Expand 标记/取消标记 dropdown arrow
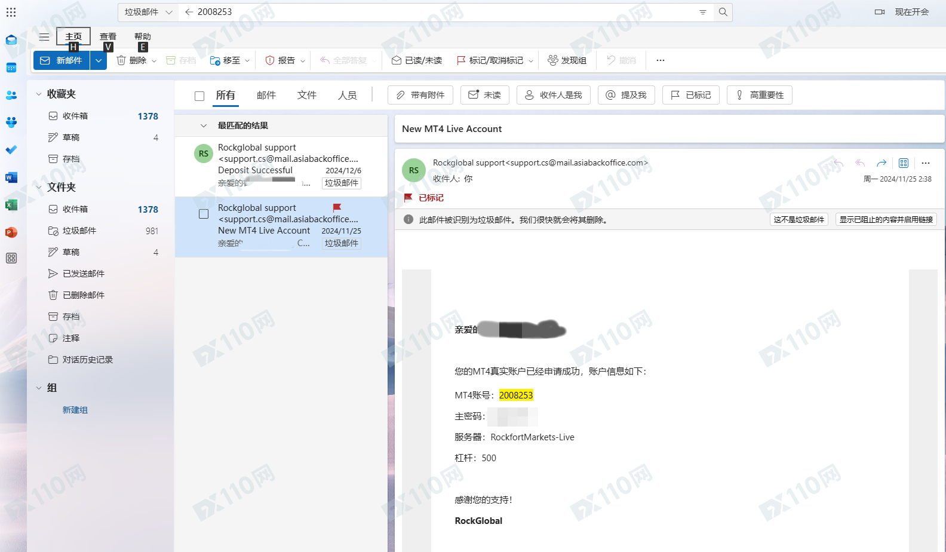The image size is (946, 552). pyautogui.click(x=530, y=61)
